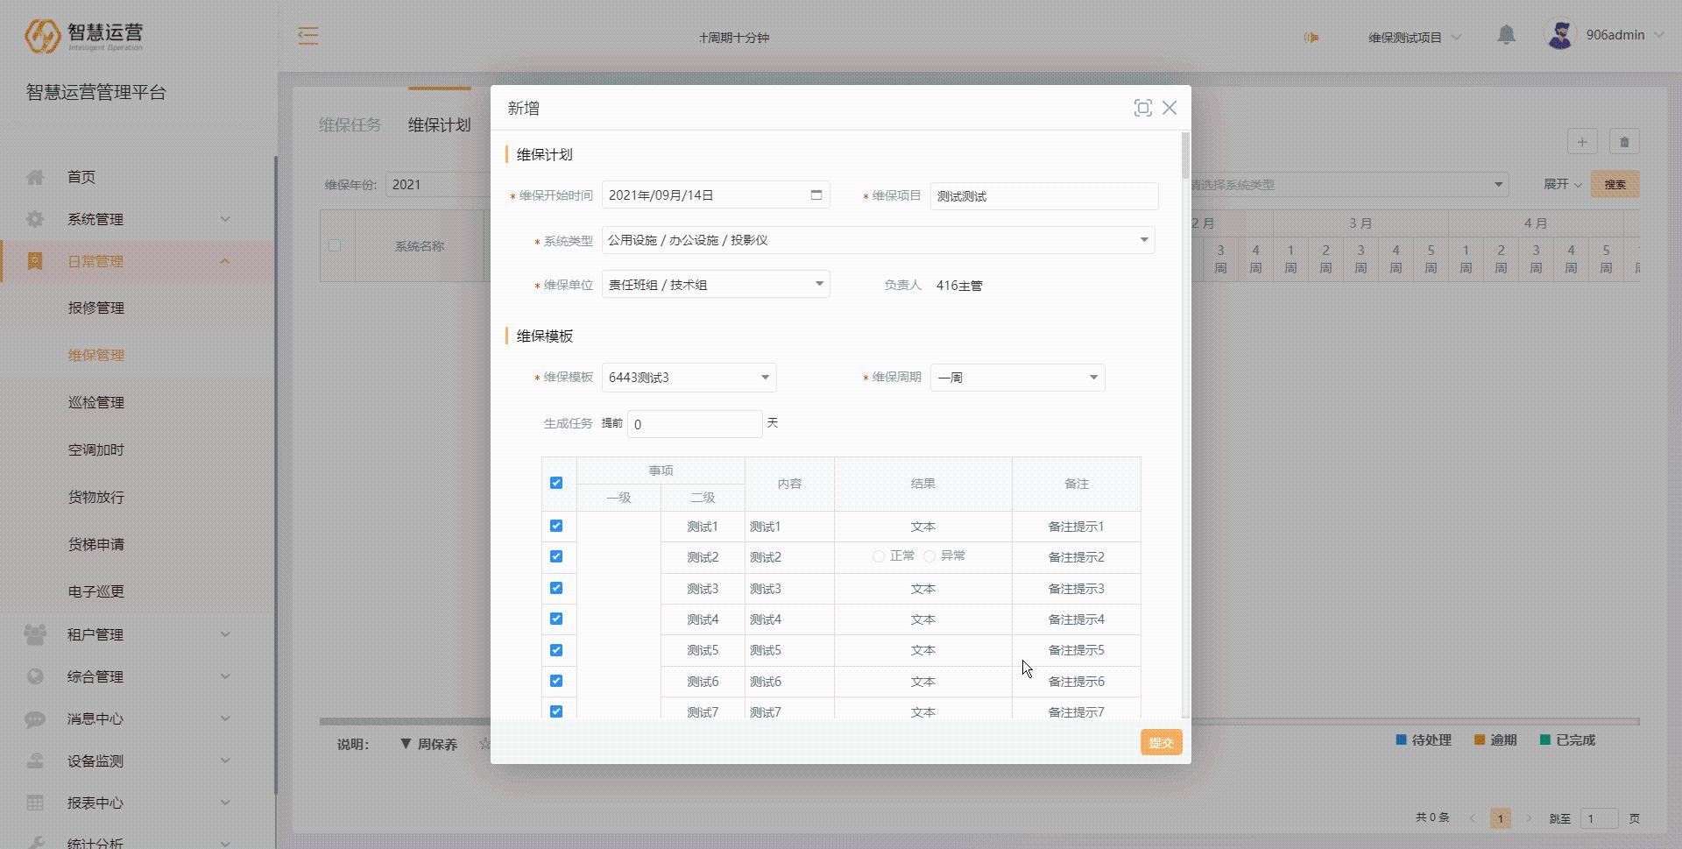
Task: Open the 系统类型 dropdown
Action: coord(878,240)
